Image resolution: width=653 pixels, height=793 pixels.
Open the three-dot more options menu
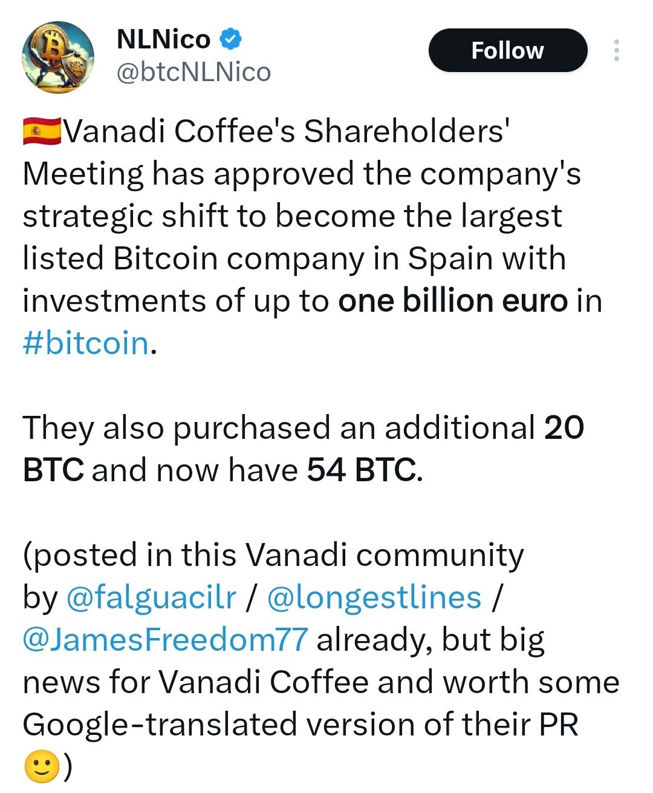click(x=616, y=50)
